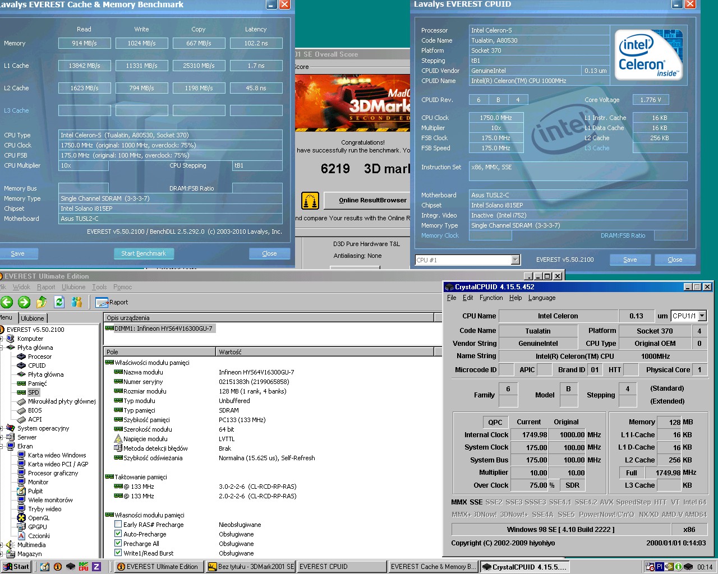The width and height of the screenshot is (718, 574).
Task: Click the orange EVEREST quick launch icon
Action: click(x=58, y=567)
